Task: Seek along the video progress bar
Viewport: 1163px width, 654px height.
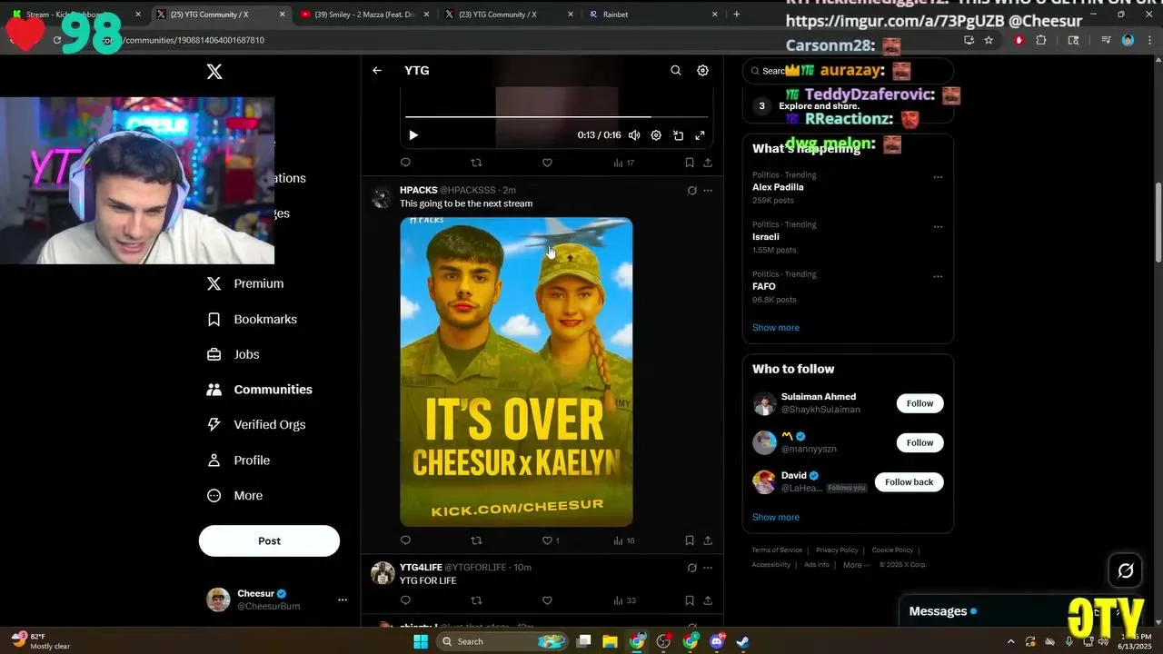Action: coord(556,117)
